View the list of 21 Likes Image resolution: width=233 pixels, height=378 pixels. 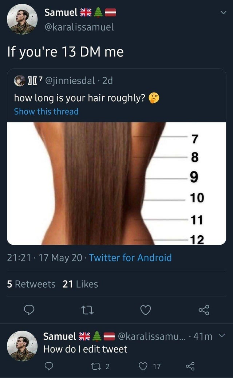(x=80, y=284)
